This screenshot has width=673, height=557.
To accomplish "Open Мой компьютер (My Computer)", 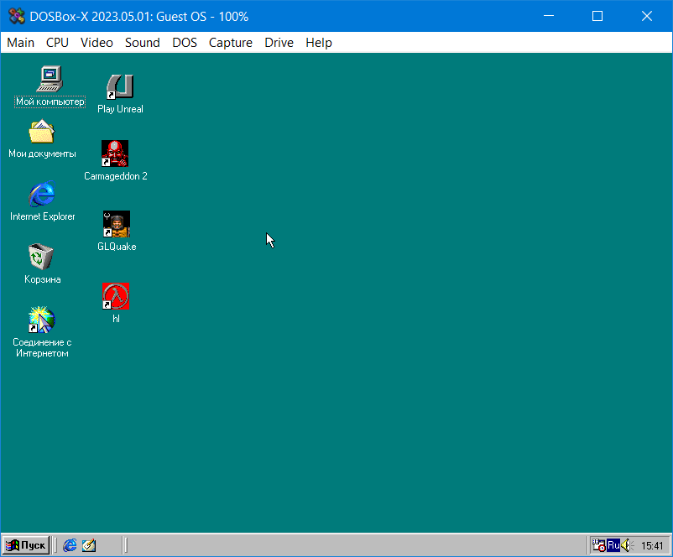I will [x=49, y=80].
